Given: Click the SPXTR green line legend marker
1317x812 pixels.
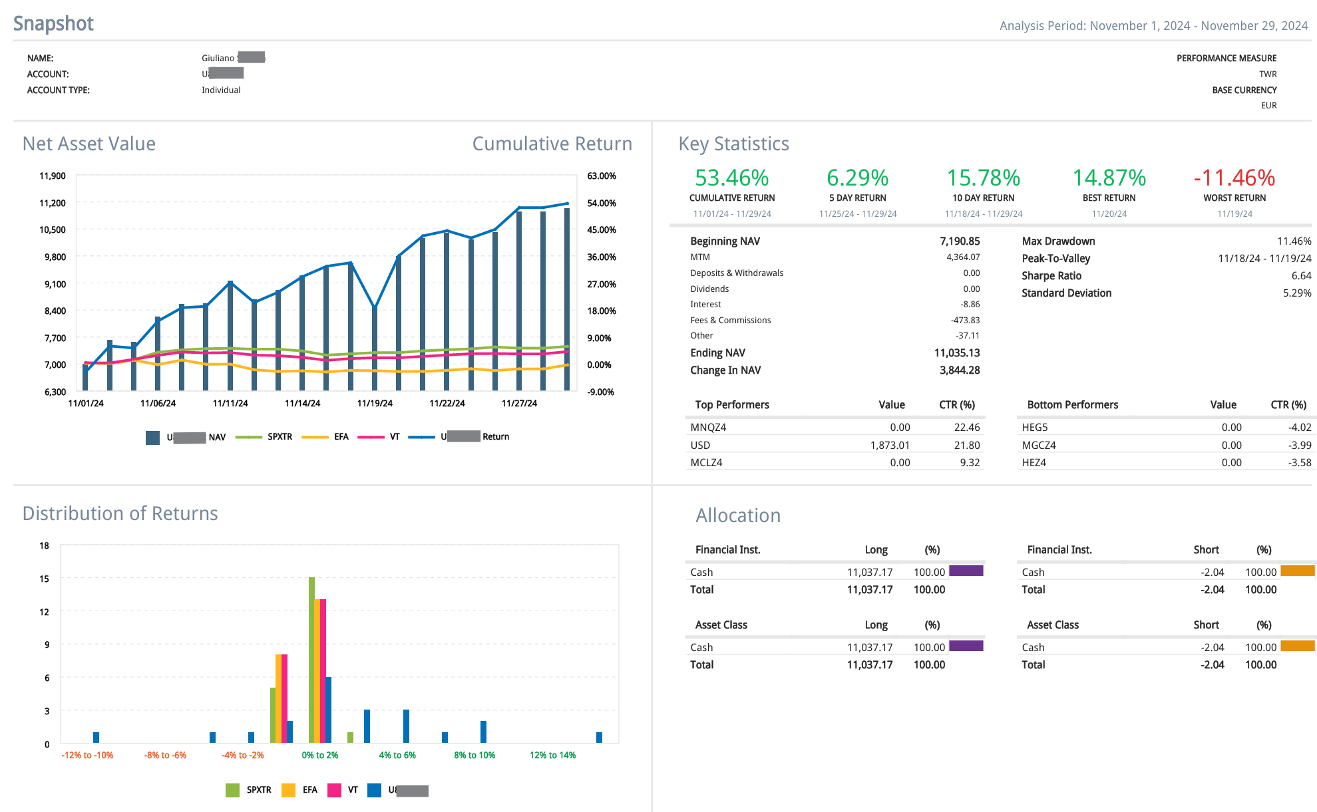Looking at the screenshot, I should pyautogui.click(x=248, y=437).
